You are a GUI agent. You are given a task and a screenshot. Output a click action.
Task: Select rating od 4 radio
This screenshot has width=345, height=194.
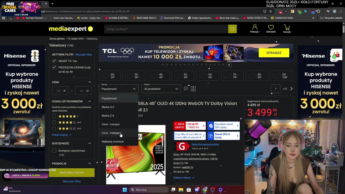[x=54, y=122]
